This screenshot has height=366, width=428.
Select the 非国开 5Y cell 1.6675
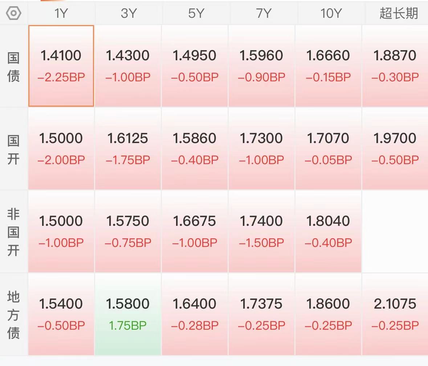coord(195,231)
